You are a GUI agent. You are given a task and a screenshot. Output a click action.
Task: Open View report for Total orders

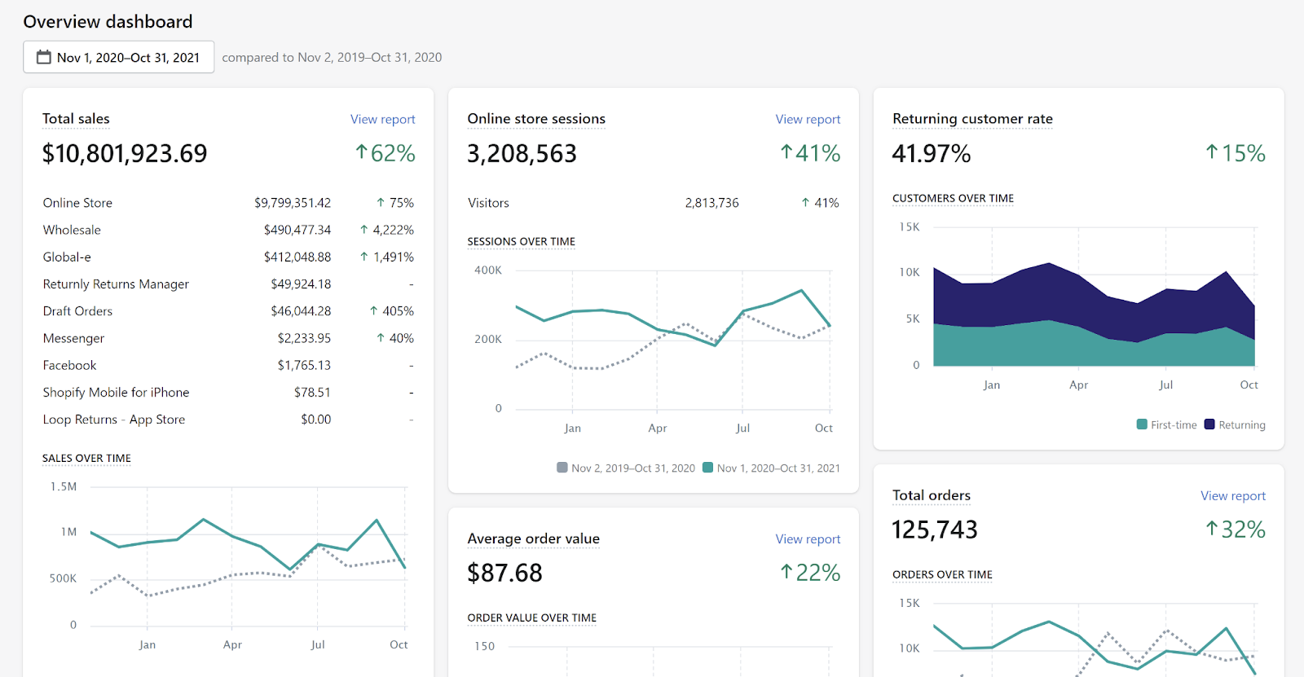pyautogui.click(x=1233, y=496)
